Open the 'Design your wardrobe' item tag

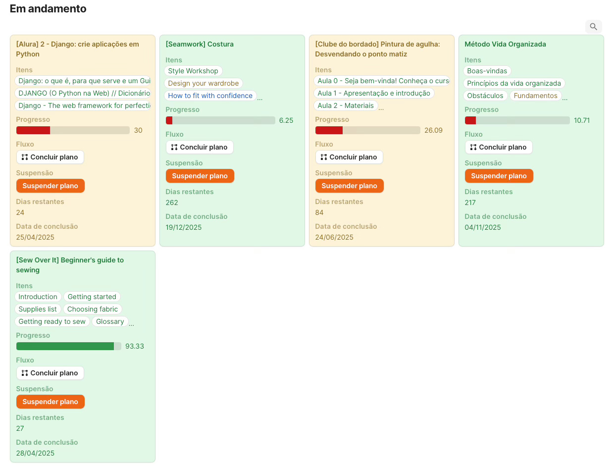pyautogui.click(x=204, y=83)
